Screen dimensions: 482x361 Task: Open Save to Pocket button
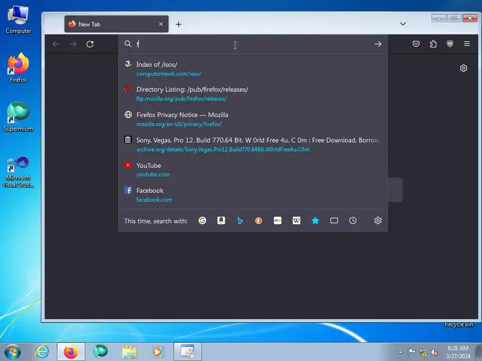tap(416, 44)
